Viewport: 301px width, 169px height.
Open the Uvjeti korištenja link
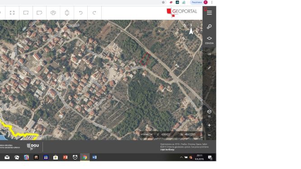point(167,150)
